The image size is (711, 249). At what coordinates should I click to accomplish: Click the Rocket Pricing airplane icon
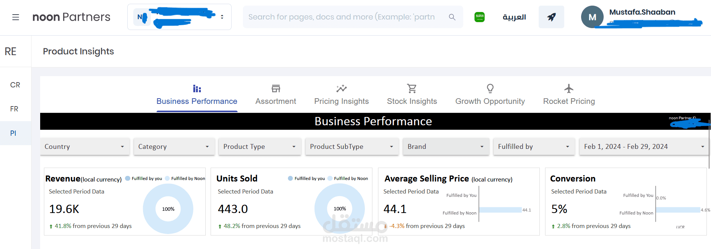tap(569, 88)
